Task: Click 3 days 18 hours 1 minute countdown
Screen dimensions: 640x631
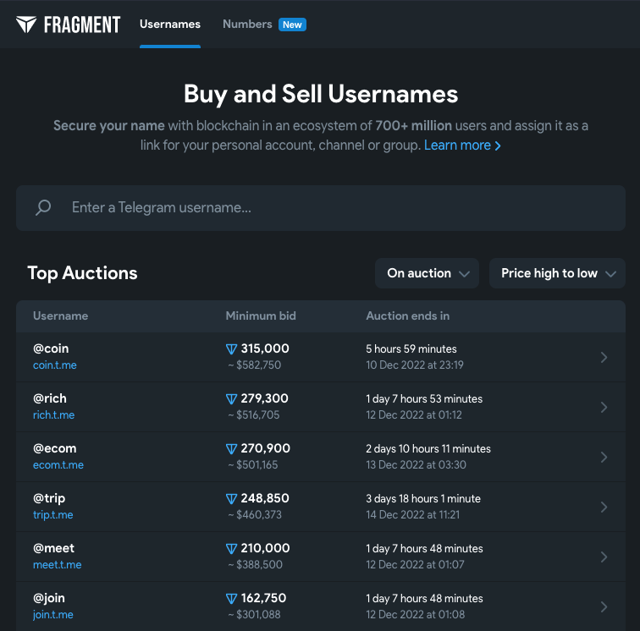Action: coord(423,499)
